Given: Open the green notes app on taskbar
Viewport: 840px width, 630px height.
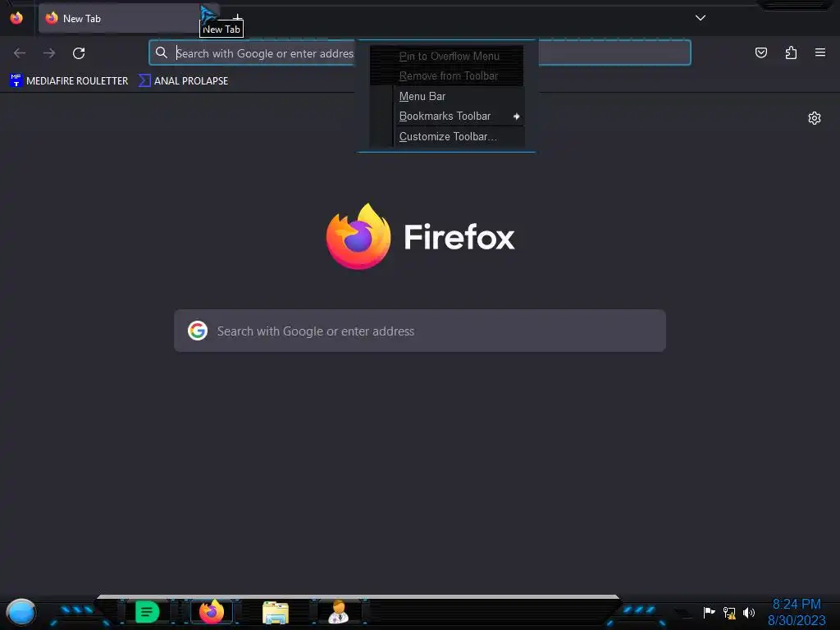Looking at the screenshot, I should pos(148,612).
